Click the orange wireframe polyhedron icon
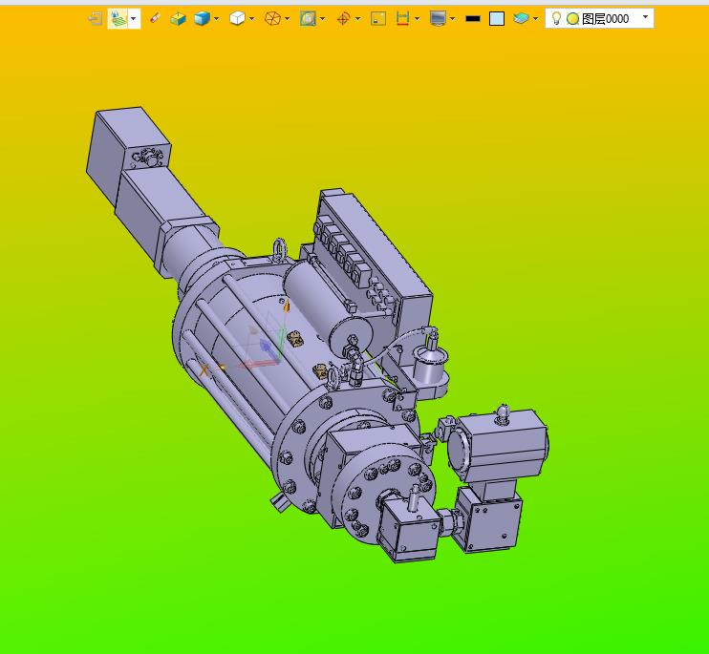Viewport: 709px width, 654px height. [272, 18]
